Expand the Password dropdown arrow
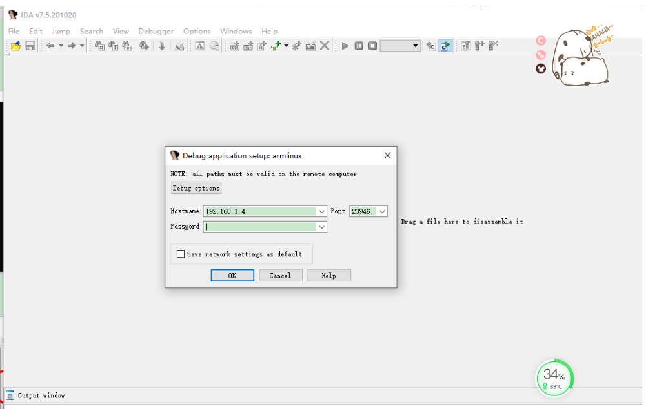Image resolution: width=646 pixels, height=409 pixels. [x=322, y=227]
